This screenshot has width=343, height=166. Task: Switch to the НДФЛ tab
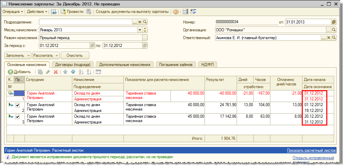tap(207, 65)
